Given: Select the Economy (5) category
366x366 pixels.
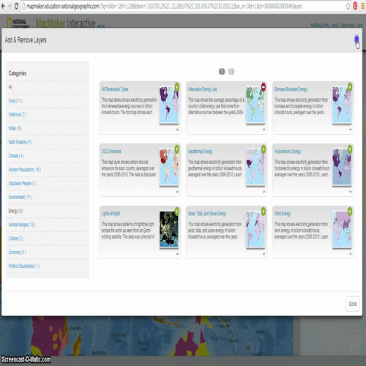Looking at the screenshot, I should coord(17,253).
